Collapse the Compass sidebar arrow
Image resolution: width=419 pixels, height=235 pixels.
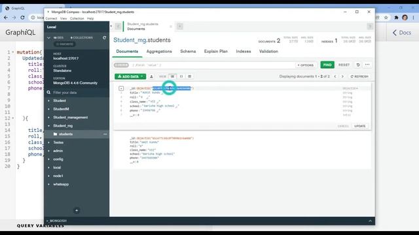[x=111, y=26]
